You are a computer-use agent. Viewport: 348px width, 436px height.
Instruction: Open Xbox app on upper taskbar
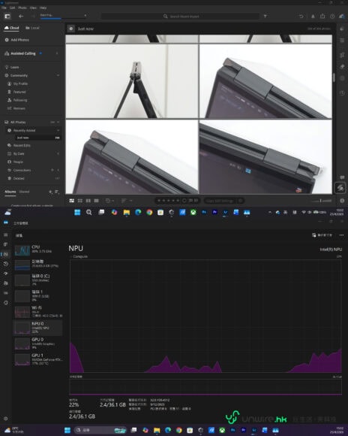(193, 213)
